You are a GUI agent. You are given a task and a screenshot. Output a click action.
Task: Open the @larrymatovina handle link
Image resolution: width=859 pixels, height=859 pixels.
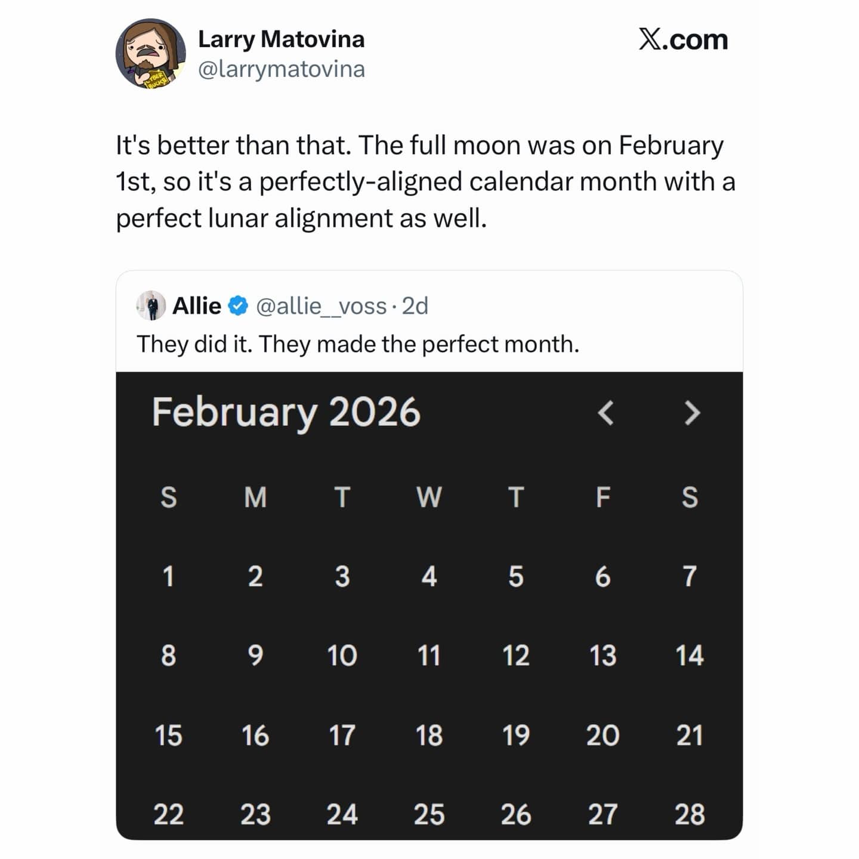tap(281, 69)
